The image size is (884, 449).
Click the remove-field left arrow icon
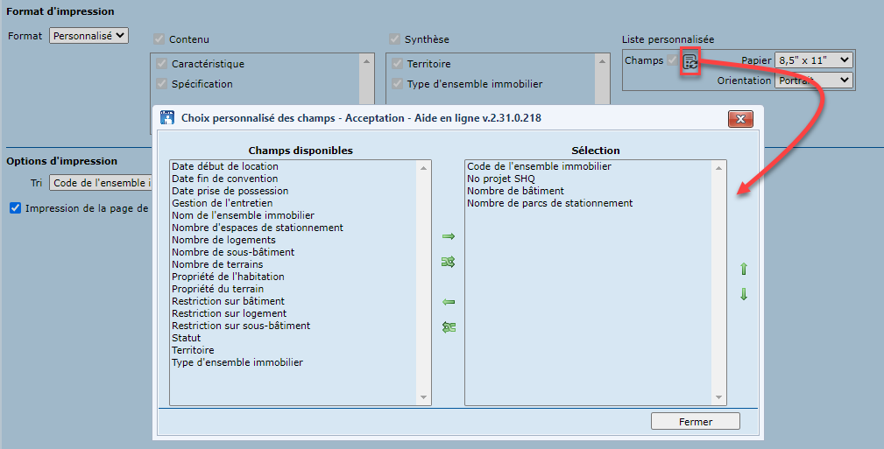(449, 302)
